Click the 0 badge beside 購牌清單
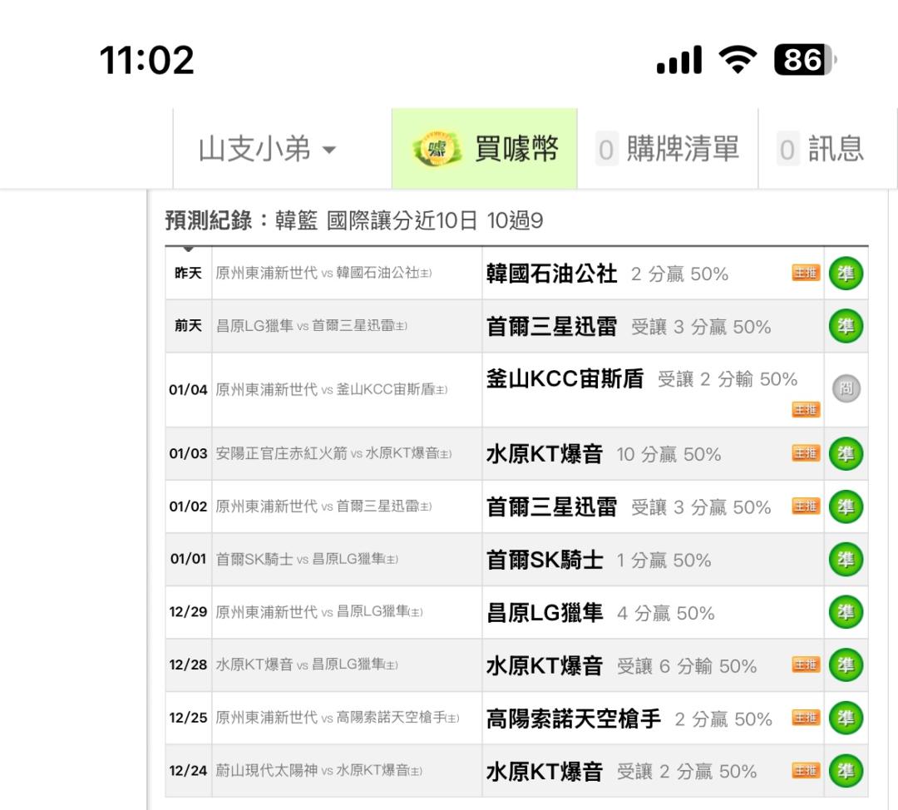Viewport: 898px width, 810px height. click(x=606, y=150)
